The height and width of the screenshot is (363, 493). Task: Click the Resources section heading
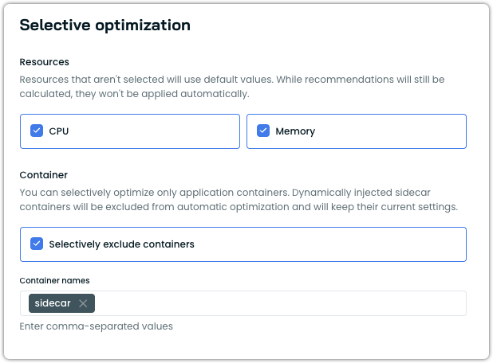click(x=44, y=61)
